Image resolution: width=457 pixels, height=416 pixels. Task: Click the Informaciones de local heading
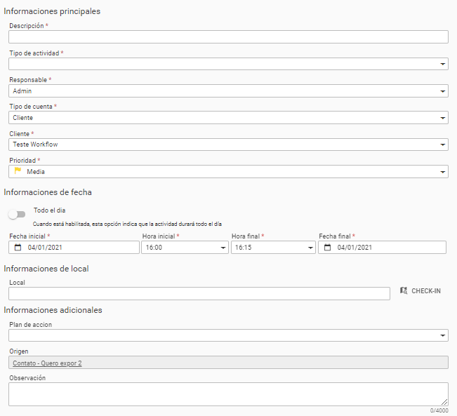coord(46,269)
